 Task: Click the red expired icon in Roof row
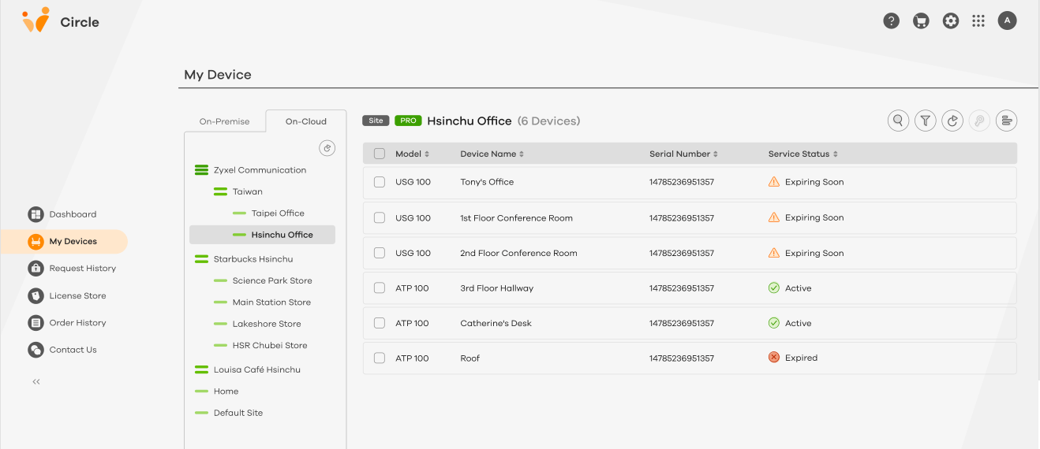click(774, 358)
